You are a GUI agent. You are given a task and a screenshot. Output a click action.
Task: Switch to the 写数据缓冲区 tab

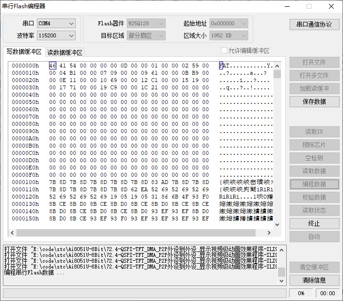coord(24,51)
